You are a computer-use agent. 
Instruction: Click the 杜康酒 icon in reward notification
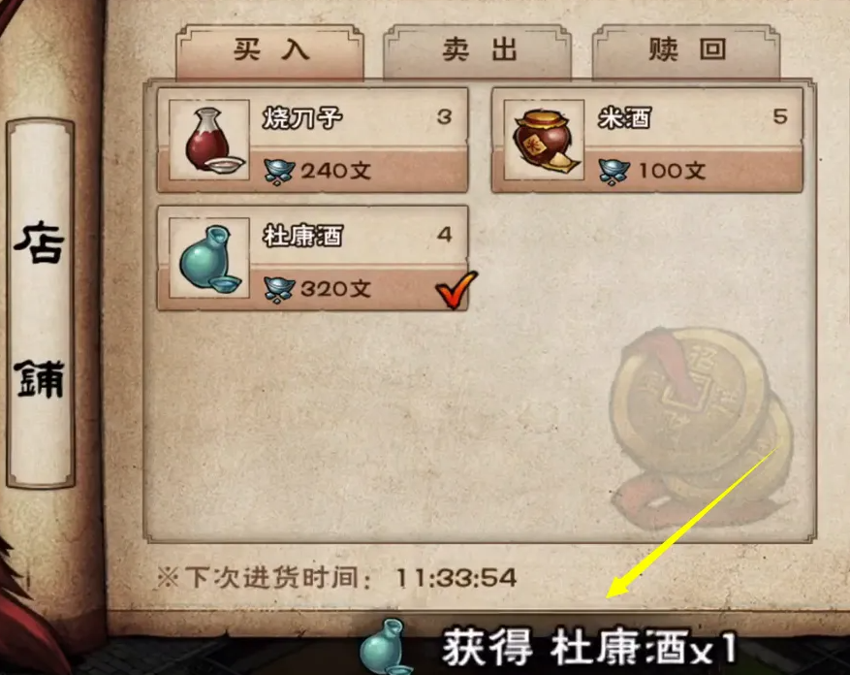(383, 647)
